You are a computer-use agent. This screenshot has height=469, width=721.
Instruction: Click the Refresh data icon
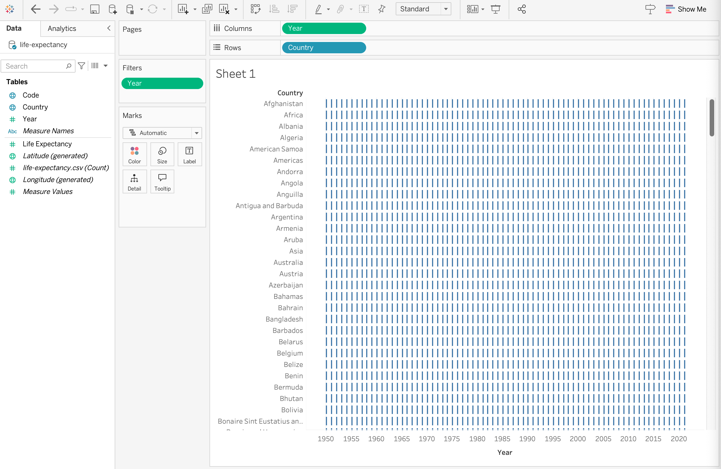(152, 9)
